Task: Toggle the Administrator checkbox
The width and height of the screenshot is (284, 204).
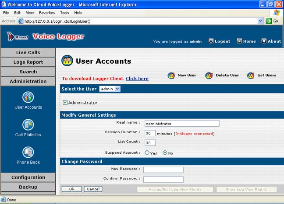Action: pos(65,103)
